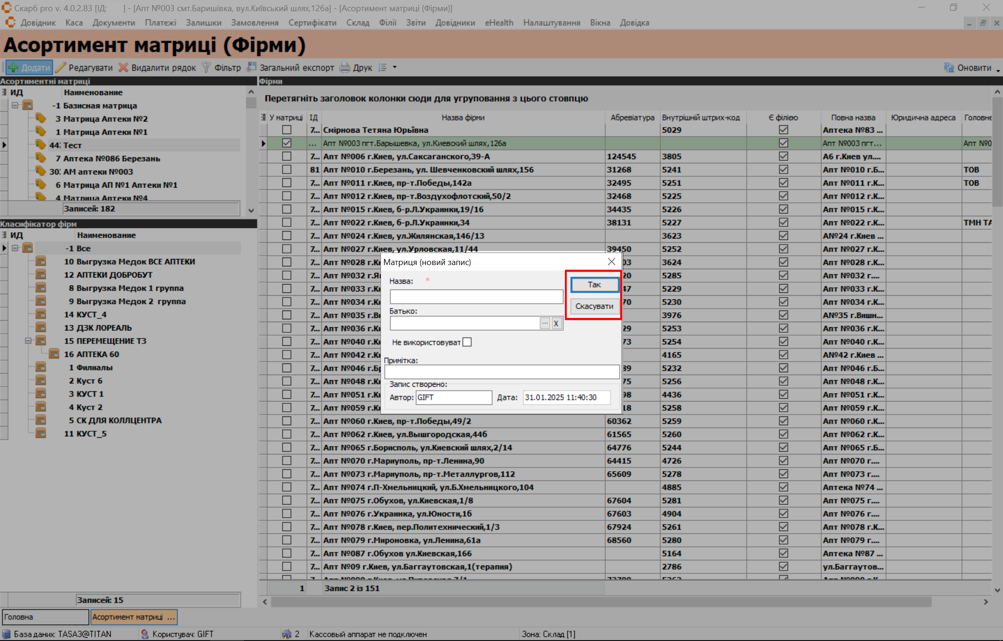The width and height of the screenshot is (1003, 641).
Task: Switch to the Головна tab
Action: [x=45, y=617]
